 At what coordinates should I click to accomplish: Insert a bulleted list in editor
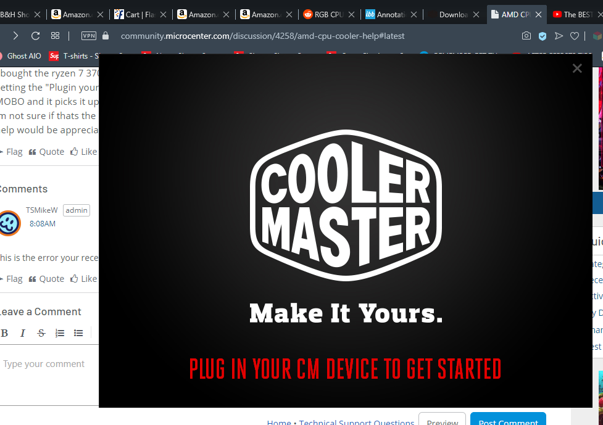coord(78,333)
